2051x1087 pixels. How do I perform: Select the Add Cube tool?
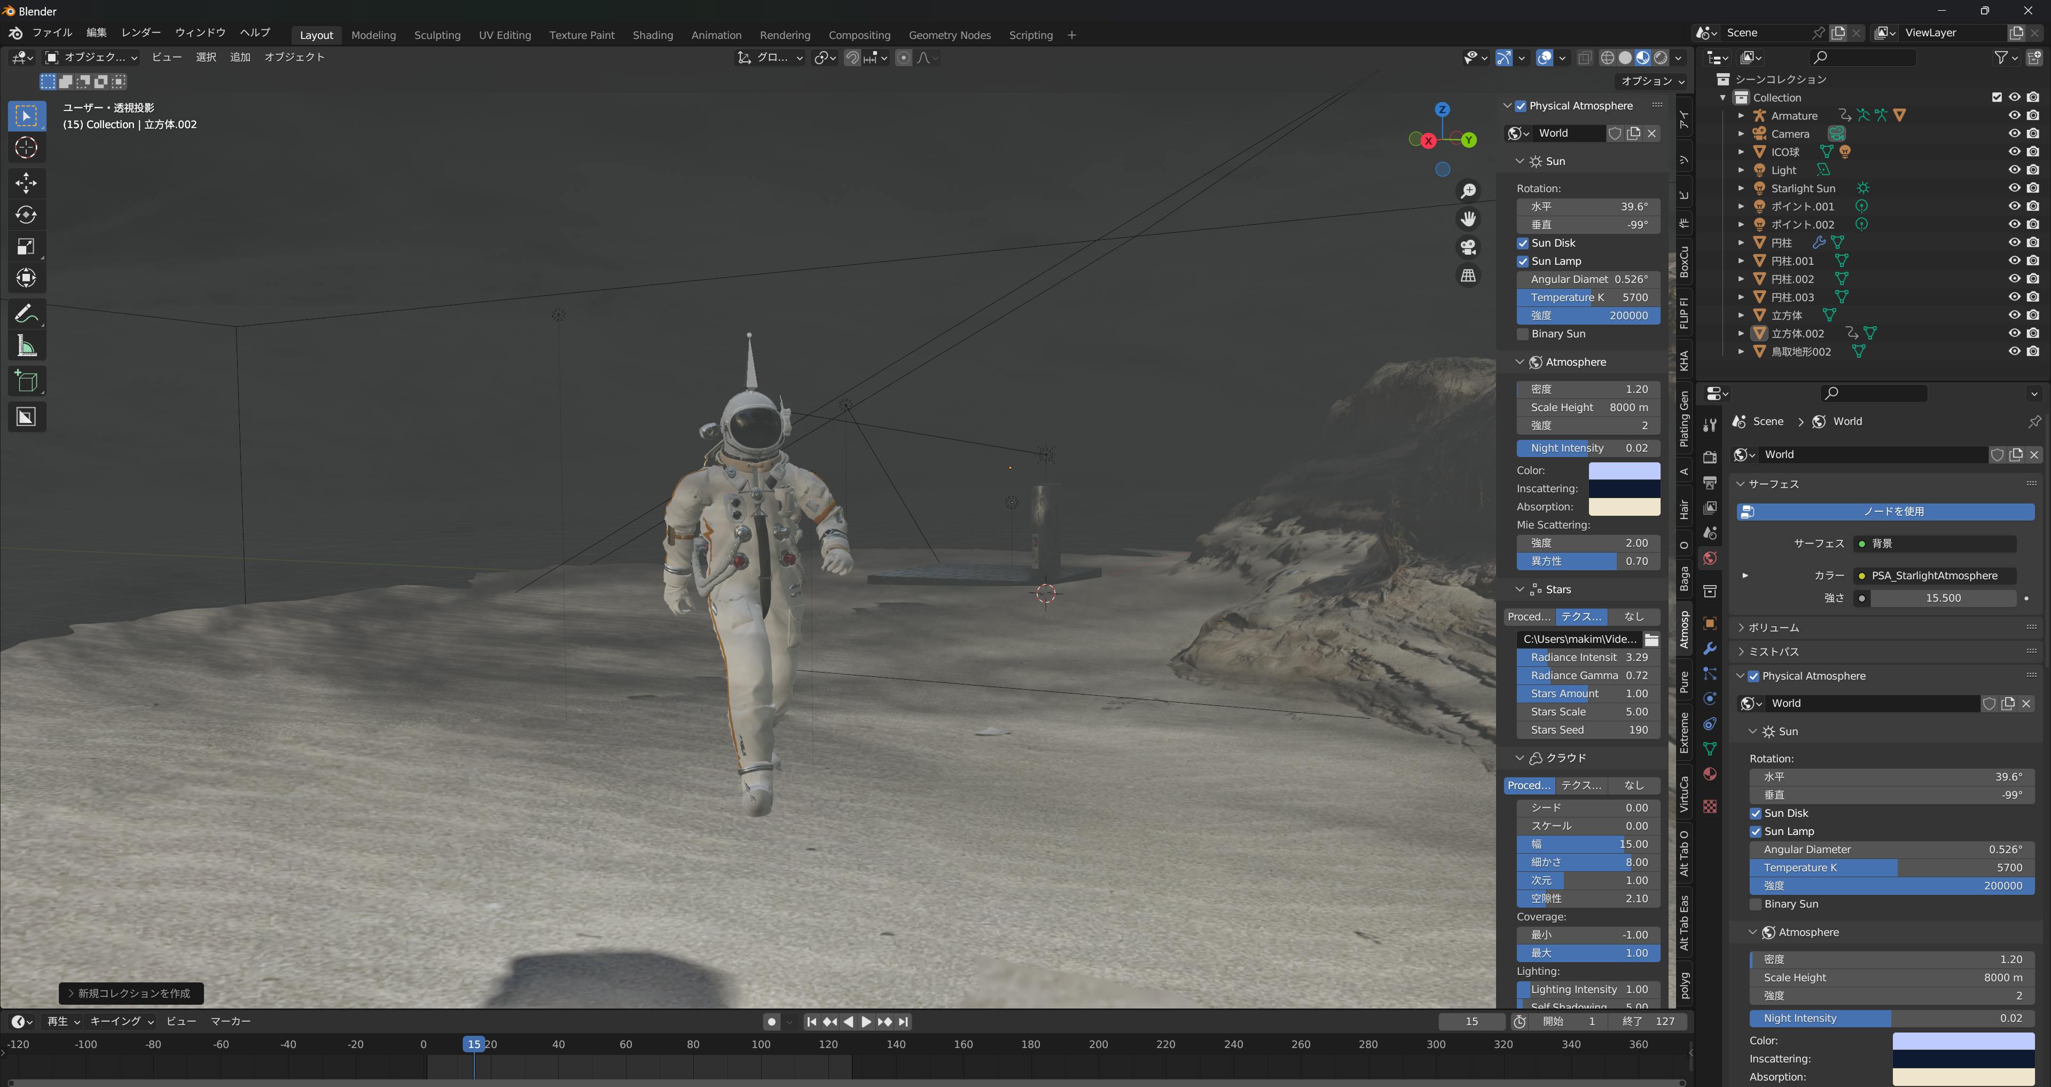click(26, 382)
